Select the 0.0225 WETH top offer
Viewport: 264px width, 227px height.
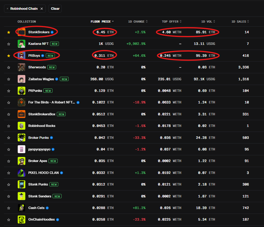(170, 219)
